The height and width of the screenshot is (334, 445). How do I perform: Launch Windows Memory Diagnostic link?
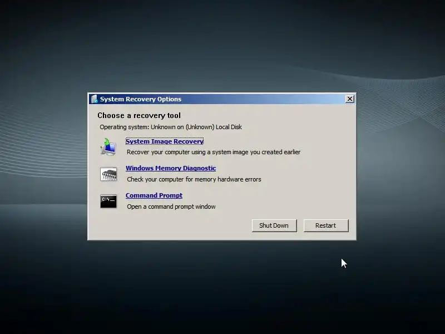click(x=171, y=168)
